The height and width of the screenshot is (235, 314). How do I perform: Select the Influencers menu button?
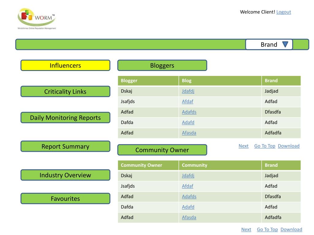click(65, 65)
